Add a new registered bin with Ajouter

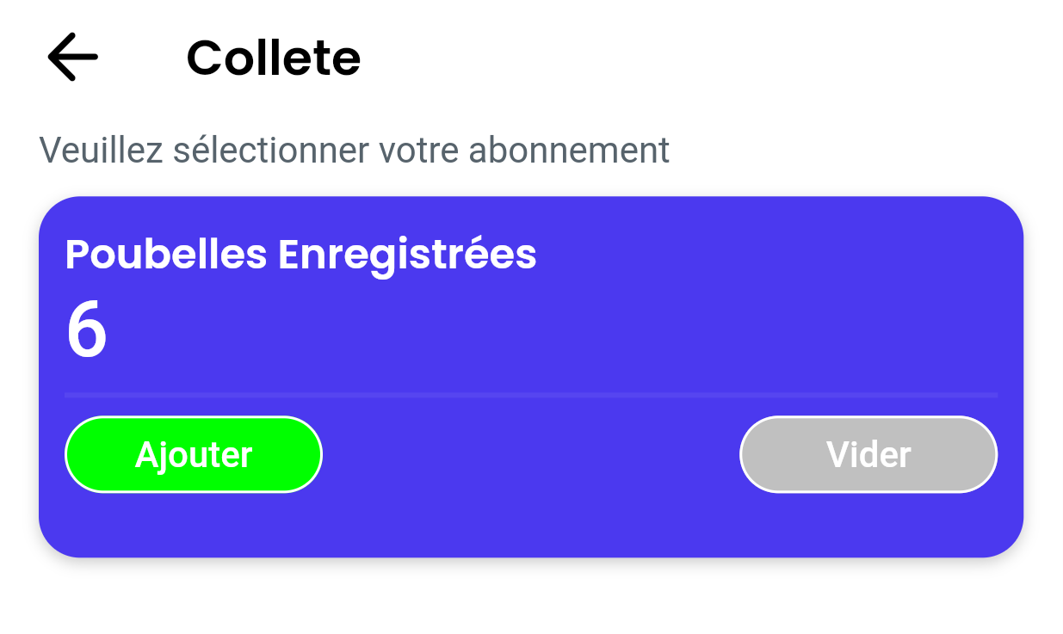[x=194, y=454]
